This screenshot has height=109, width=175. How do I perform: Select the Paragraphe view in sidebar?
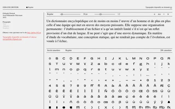7,22
